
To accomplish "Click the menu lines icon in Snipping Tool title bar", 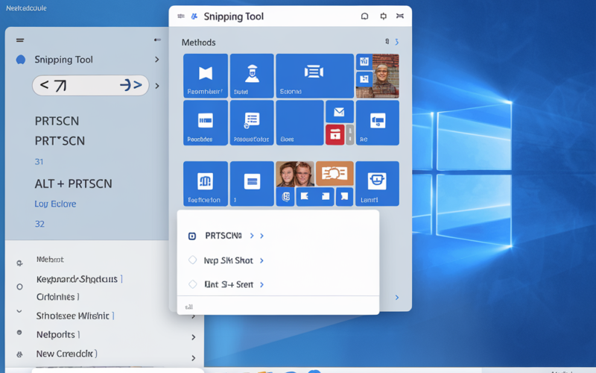I will (181, 16).
